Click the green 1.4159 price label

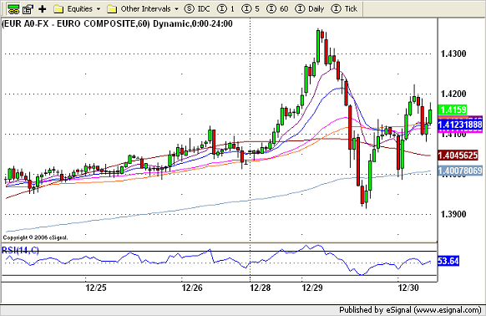point(453,110)
